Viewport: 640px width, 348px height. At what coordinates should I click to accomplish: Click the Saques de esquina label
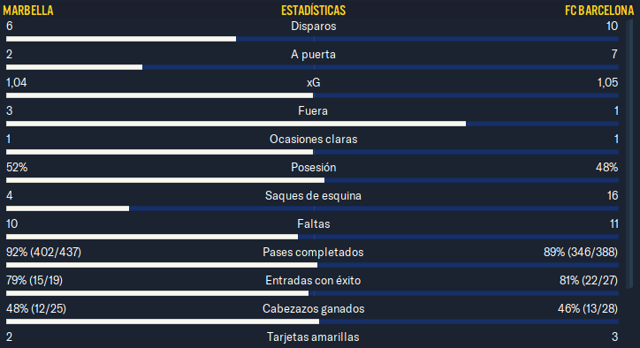click(x=313, y=196)
